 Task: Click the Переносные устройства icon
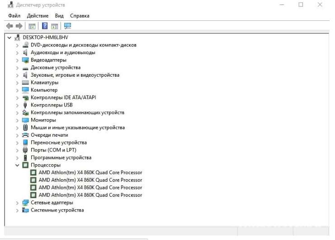[x=25, y=143]
